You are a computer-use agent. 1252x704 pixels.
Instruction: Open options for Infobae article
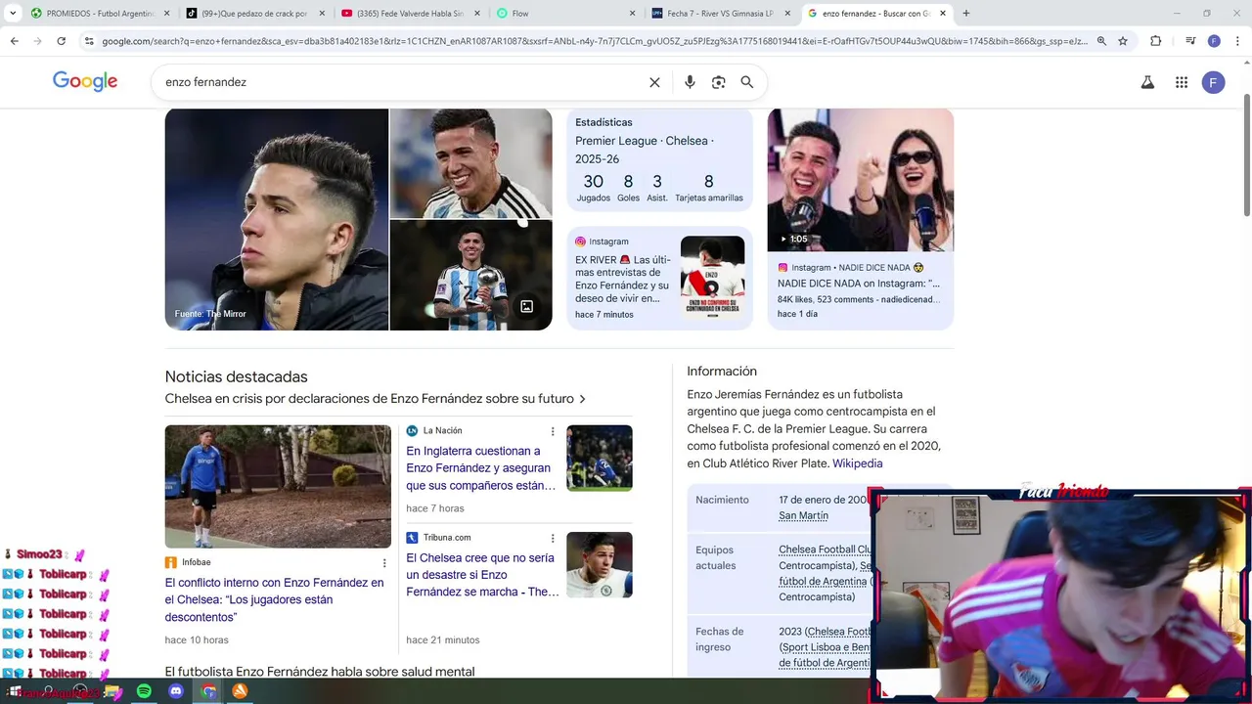(x=384, y=563)
